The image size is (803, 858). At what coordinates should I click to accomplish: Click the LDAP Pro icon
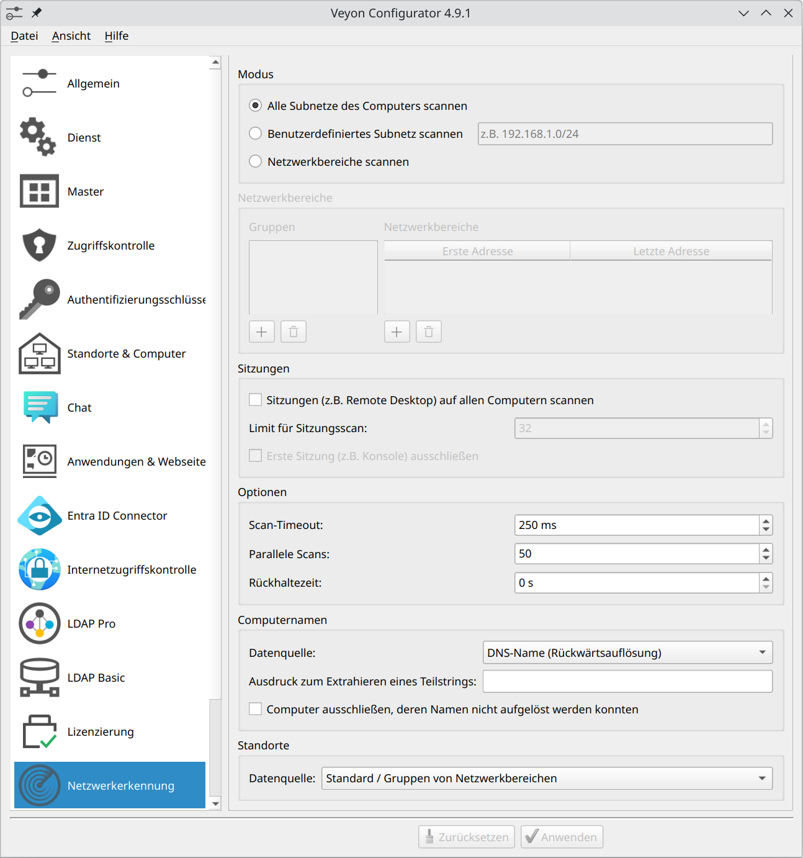pos(40,623)
